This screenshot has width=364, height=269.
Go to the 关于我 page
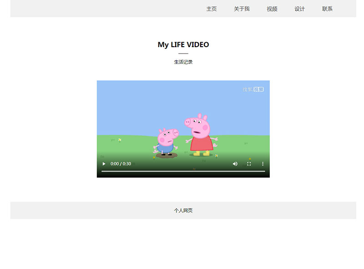point(242,9)
